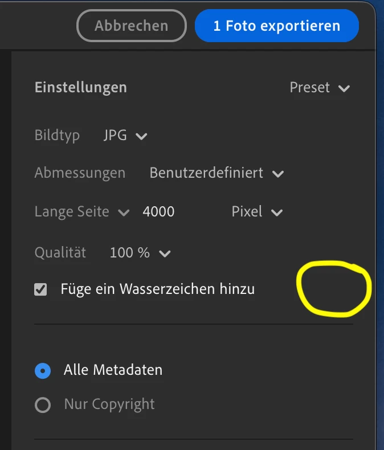Screen dimensions: 384x450
Task: Click the Füge ein Wasserzeichen hinzu label
Action: coord(158,289)
